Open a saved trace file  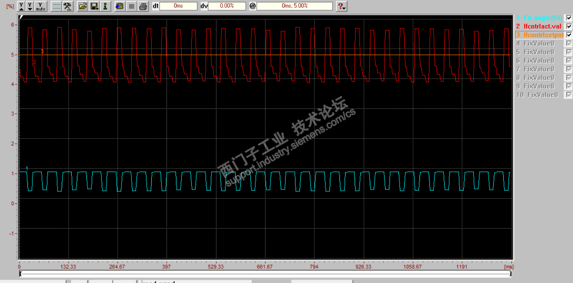click(82, 6)
